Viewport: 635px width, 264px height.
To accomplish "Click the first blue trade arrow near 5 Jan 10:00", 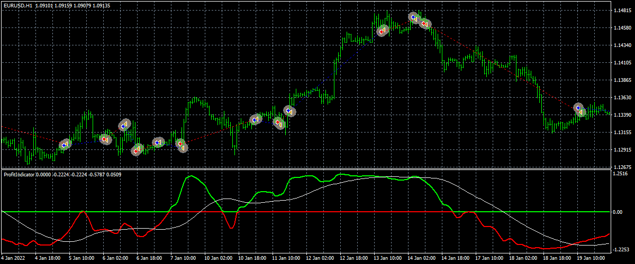I will [x=65, y=144].
